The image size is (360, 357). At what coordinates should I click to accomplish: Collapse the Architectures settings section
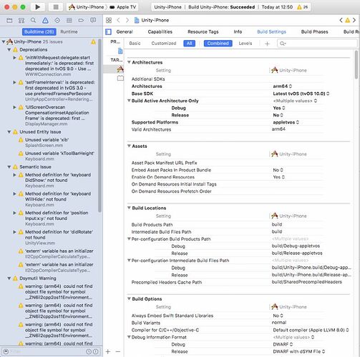pos(129,62)
